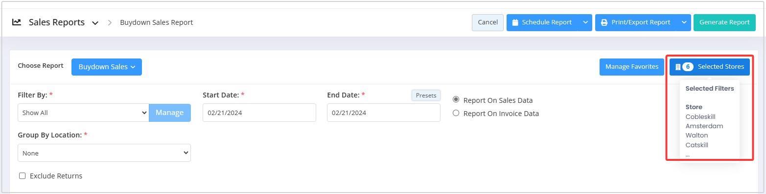
Task: Click the breadcrumb arrow separator
Action: pyautogui.click(x=110, y=22)
